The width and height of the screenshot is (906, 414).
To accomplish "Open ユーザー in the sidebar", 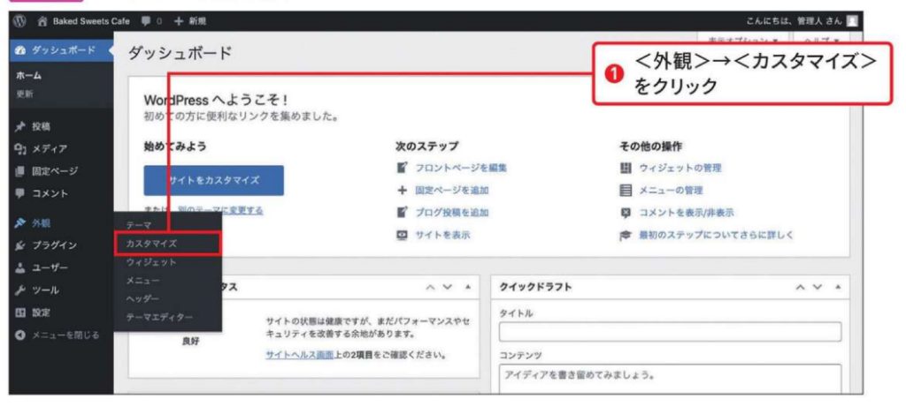I will pyautogui.click(x=50, y=267).
